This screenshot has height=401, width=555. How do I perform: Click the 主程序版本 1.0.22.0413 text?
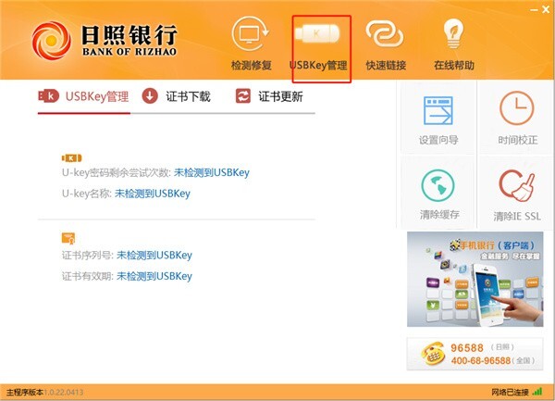[x=45, y=392]
